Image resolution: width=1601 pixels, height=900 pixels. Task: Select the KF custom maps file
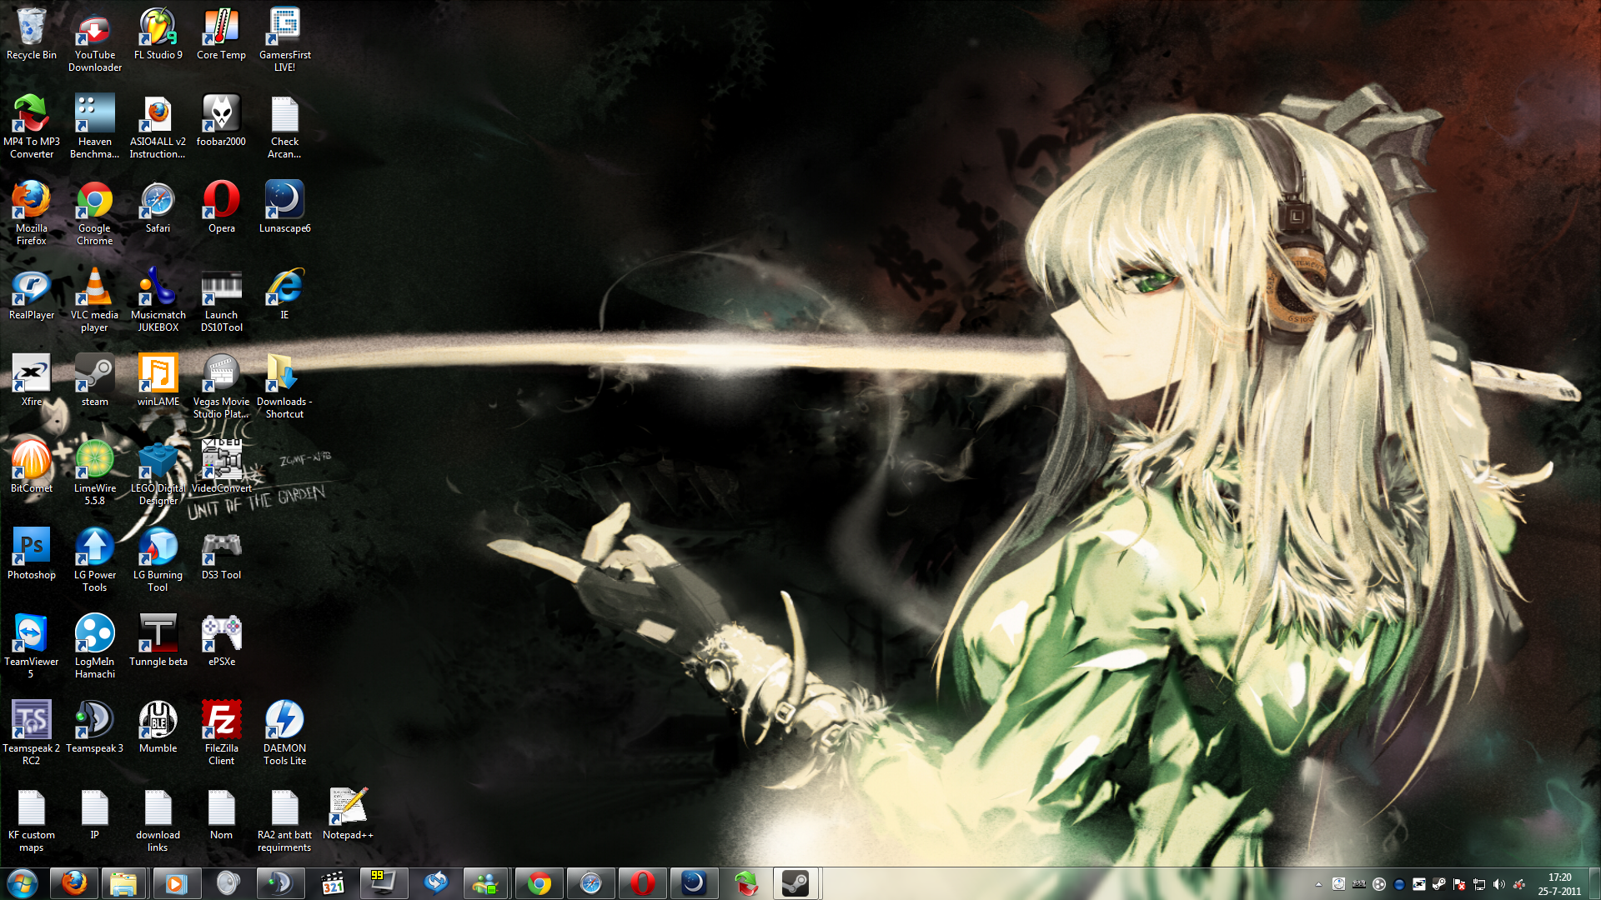pyautogui.click(x=32, y=821)
